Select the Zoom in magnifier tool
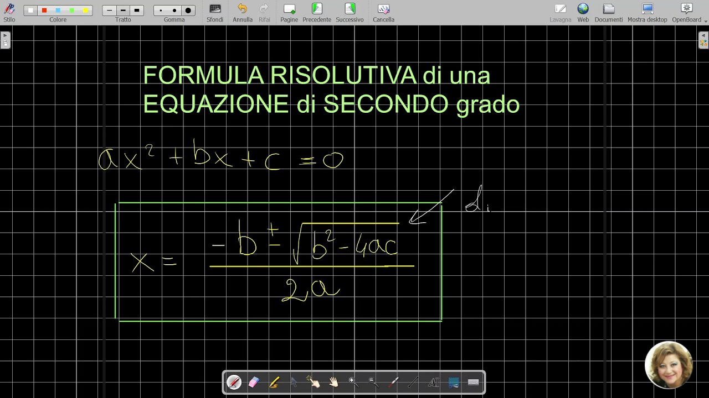 353,382
